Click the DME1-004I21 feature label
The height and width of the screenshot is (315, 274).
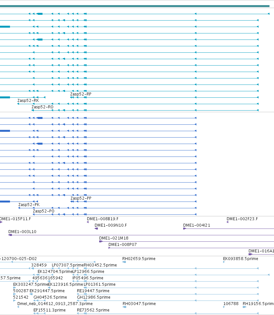[x=196, y=225]
